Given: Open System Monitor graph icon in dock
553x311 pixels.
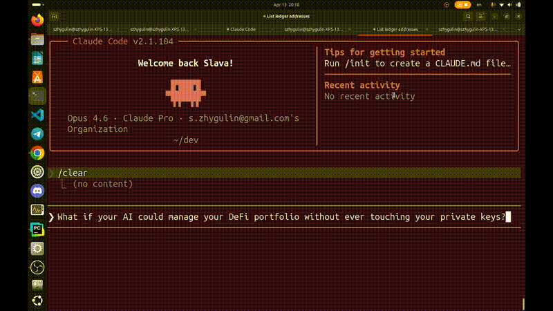Looking at the screenshot, I should [37, 210].
